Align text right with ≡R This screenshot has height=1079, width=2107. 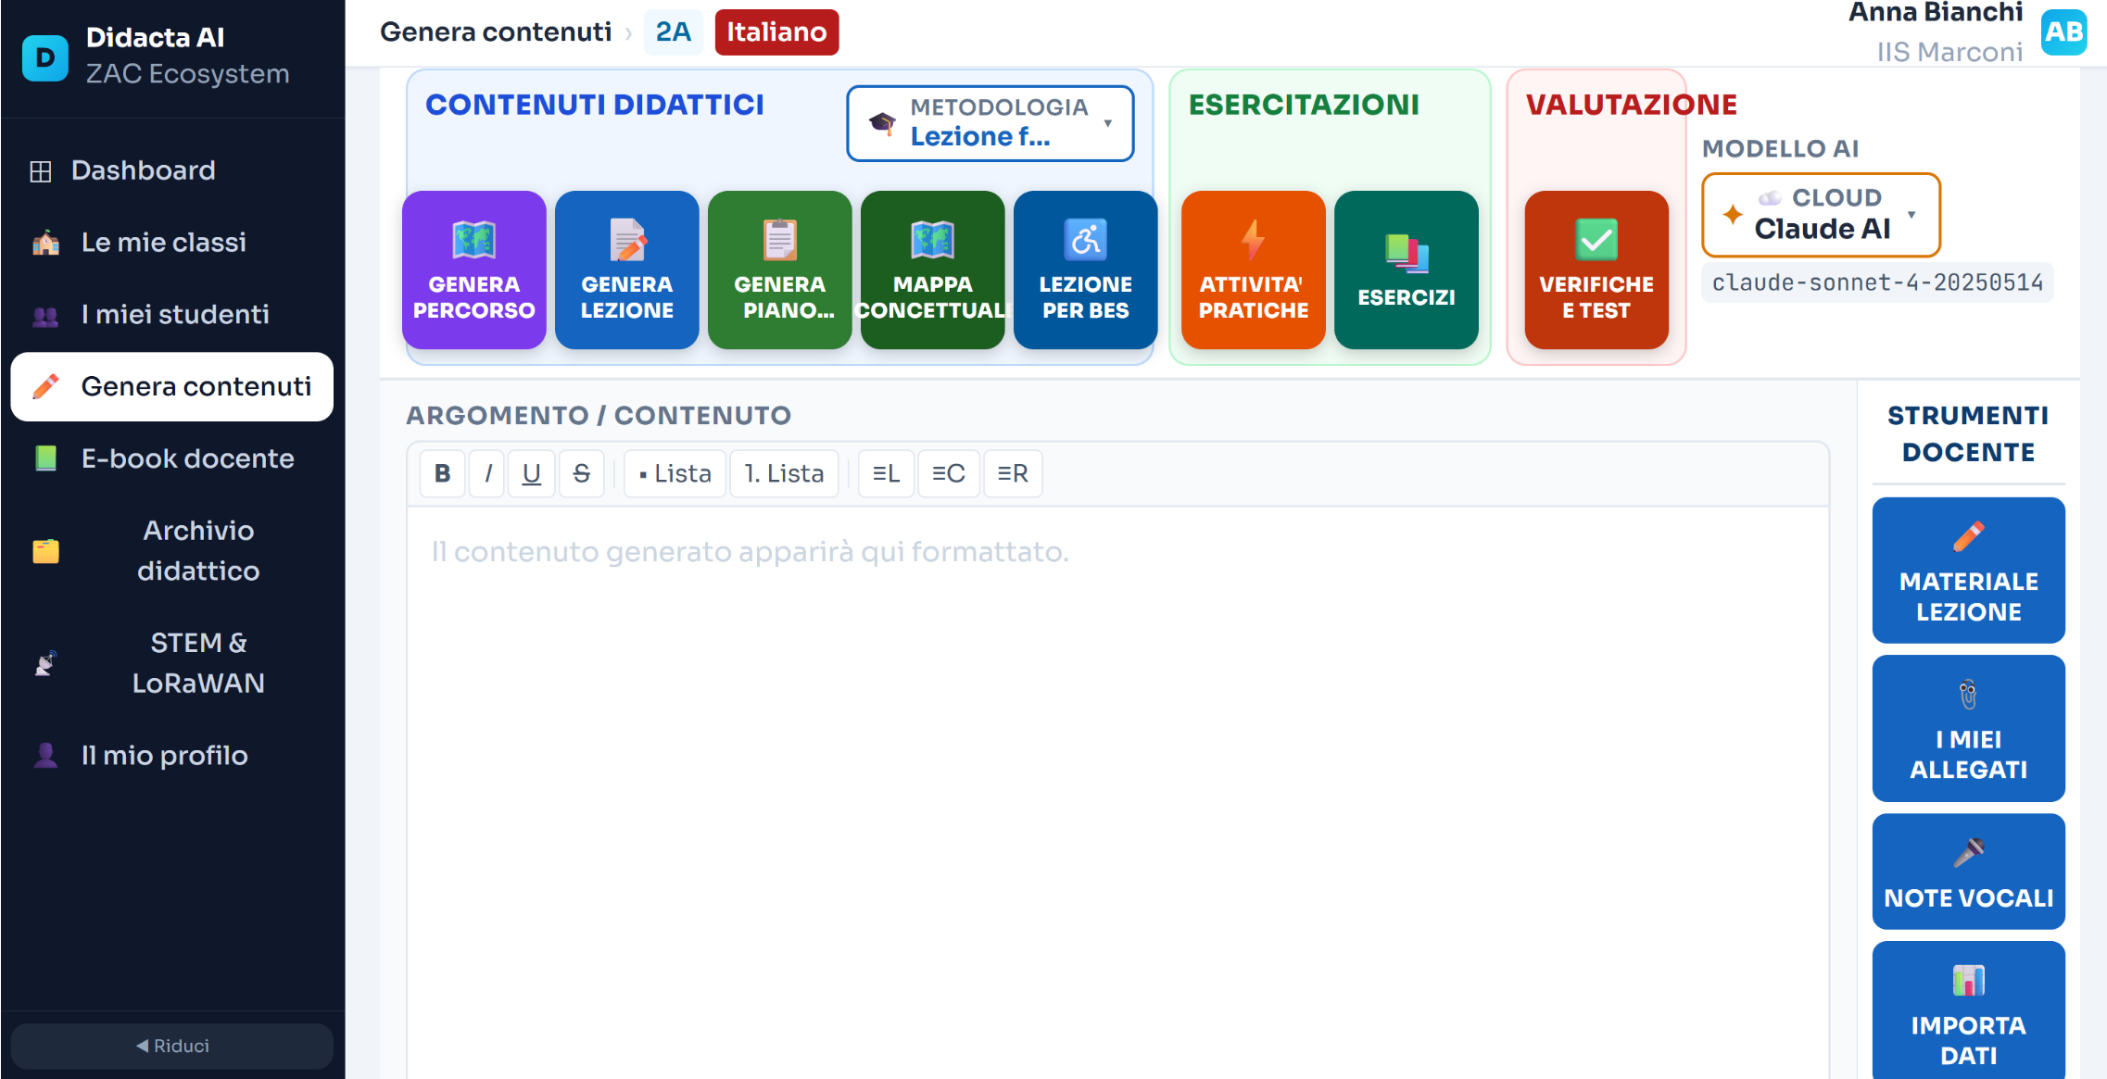(1013, 473)
